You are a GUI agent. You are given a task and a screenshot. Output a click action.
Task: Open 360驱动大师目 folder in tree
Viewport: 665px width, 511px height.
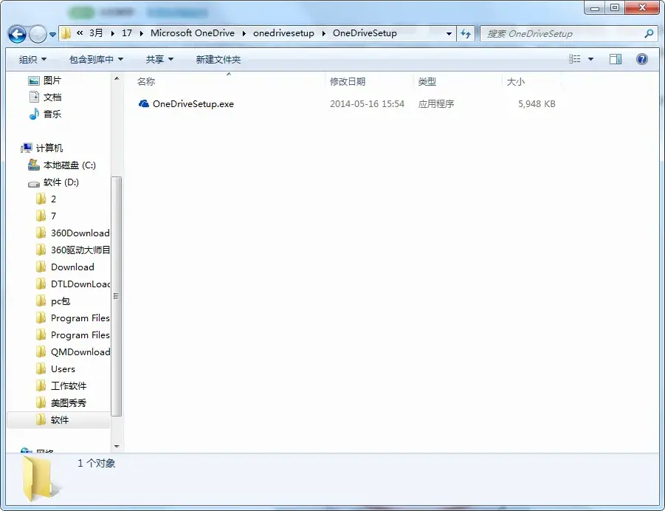coord(80,250)
